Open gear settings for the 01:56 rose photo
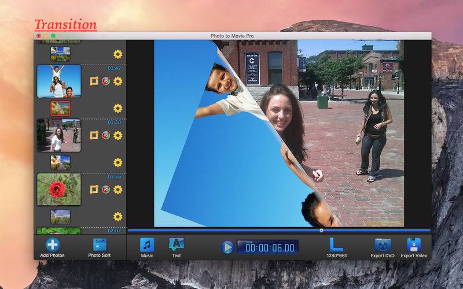The image size is (463, 289). click(x=118, y=190)
